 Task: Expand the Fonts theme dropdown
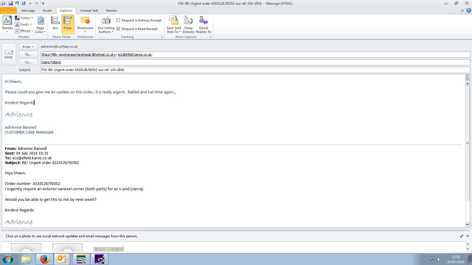click(x=24, y=24)
